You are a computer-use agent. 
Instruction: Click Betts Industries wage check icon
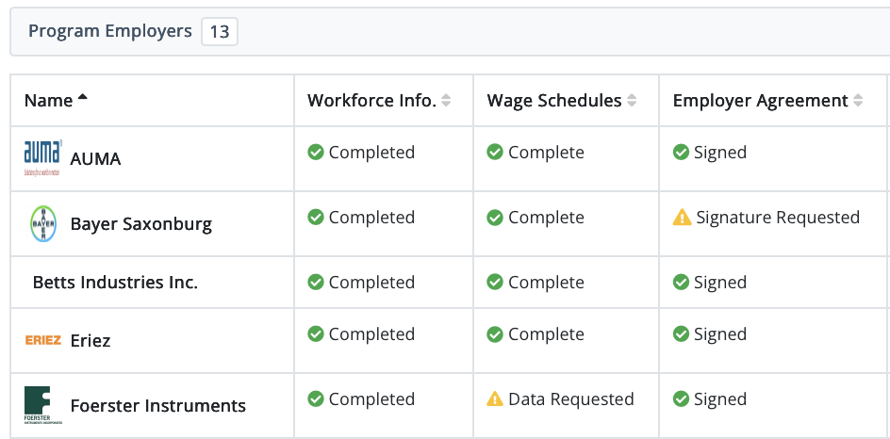(495, 282)
